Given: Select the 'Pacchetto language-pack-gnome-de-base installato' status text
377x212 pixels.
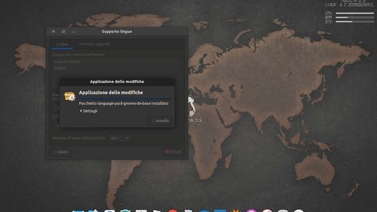Looking at the screenshot, I should (124, 104).
